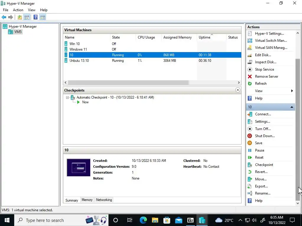The image size is (302, 226).
Task: Select the Summary tab
Action: point(72,200)
